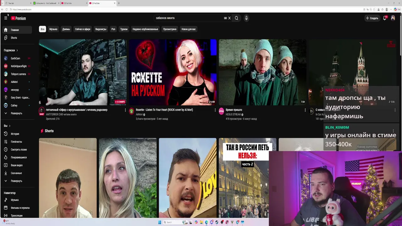This screenshot has height=226, width=402.
Task: Open AiMori channel in subscriptions
Action: [x=17, y=82]
